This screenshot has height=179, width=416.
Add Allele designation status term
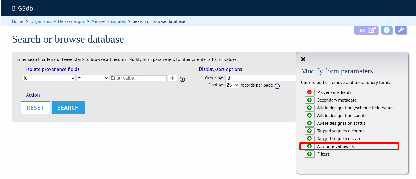coord(309,123)
